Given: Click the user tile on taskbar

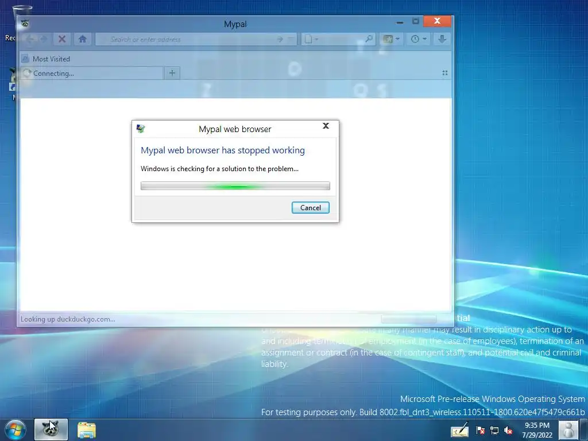Looking at the screenshot, I should 568,430.
